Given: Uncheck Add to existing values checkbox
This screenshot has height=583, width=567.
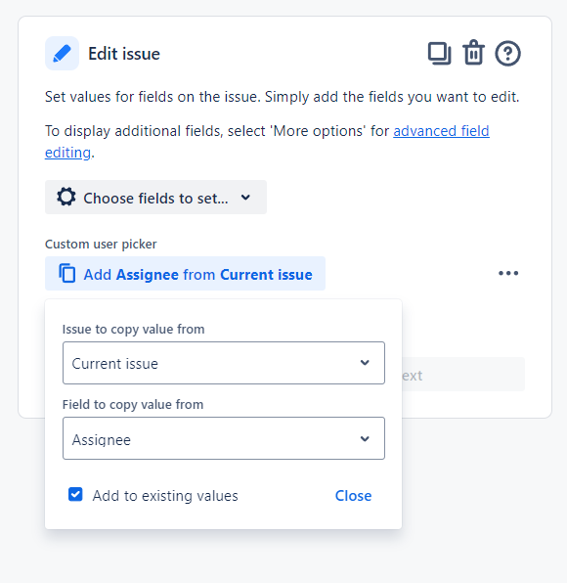Looking at the screenshot, I should coord(75,495).
